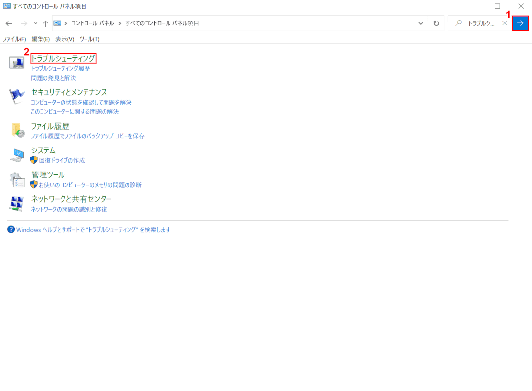Open トラブルシューティング heading link

(63, 58)
